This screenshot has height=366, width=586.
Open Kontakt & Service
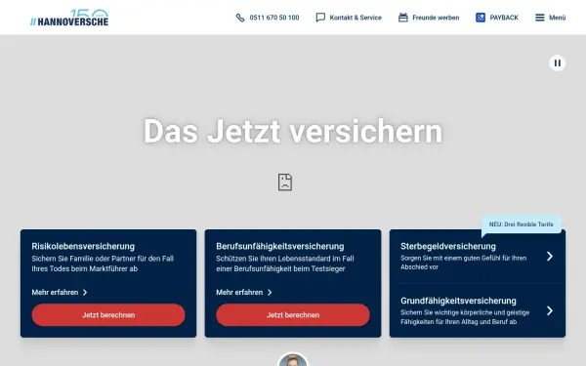coord(356,18)
